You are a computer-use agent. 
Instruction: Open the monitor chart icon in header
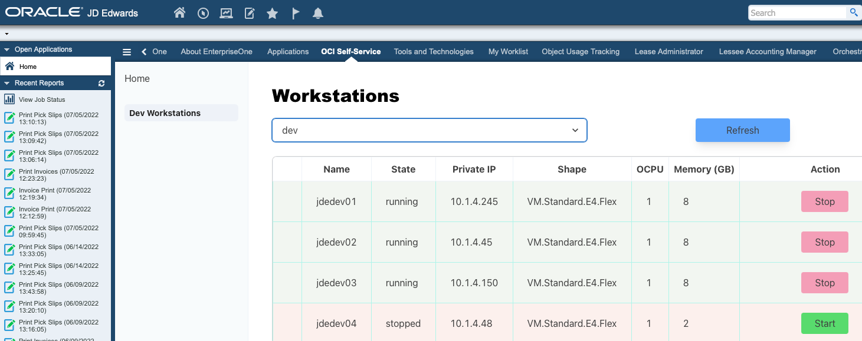pyautogui.click(x=226, y=13)
